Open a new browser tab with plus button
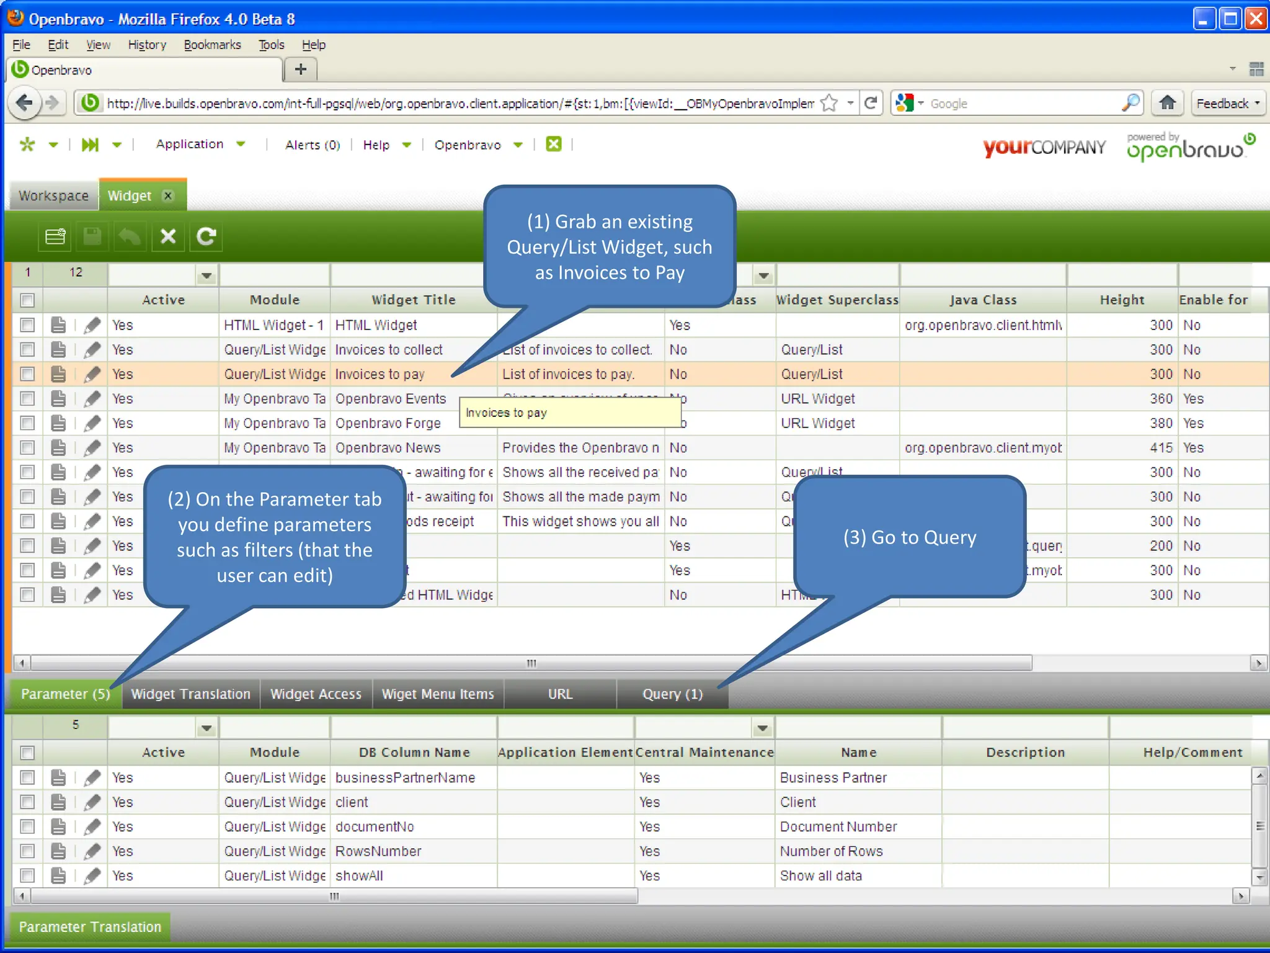 301,69
